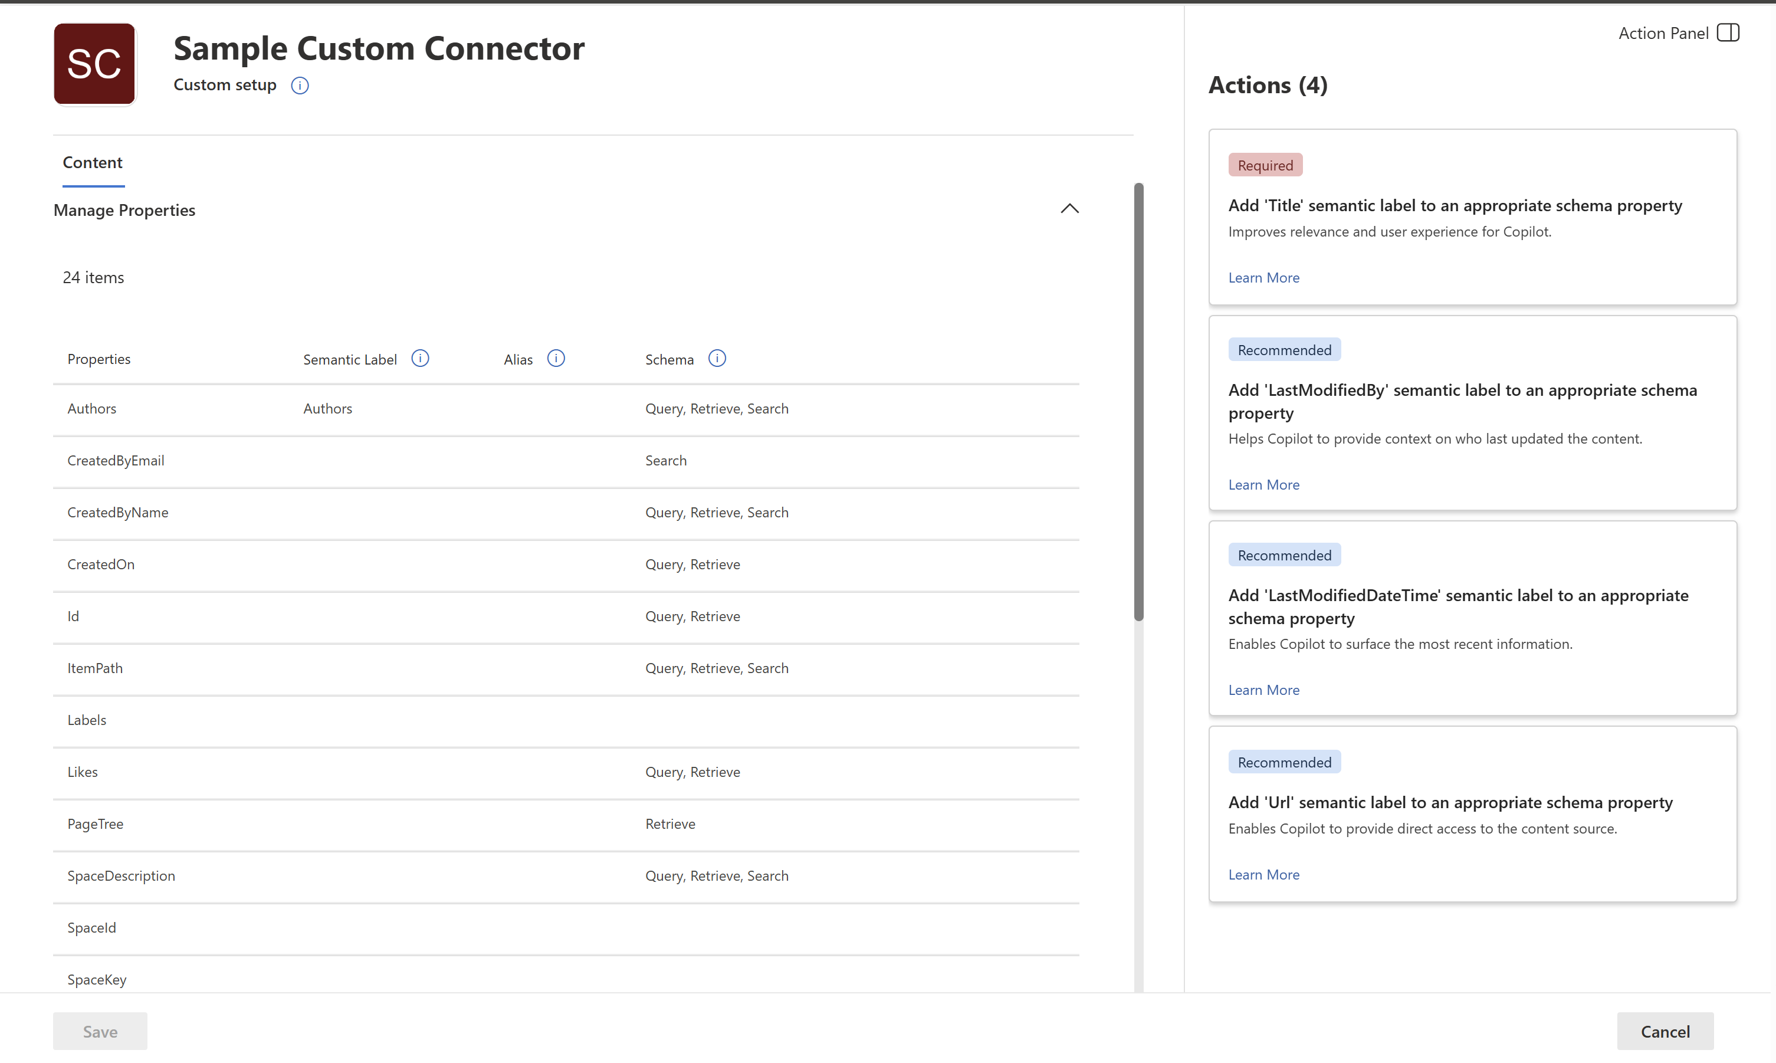This screenshot has width=1776, height=1063.
Task: Click the Save button
Action: (100, 1031)
